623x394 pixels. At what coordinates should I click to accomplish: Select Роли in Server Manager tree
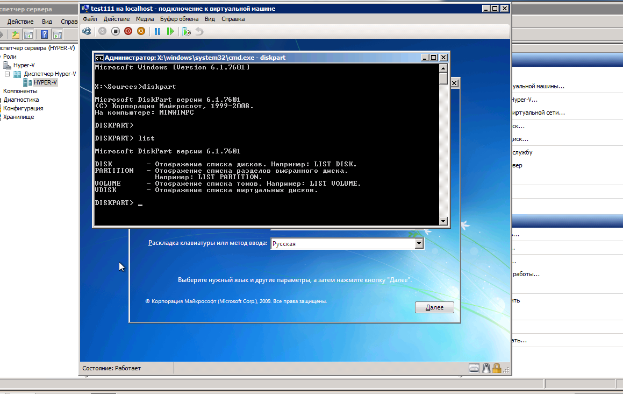coord(10,57)
